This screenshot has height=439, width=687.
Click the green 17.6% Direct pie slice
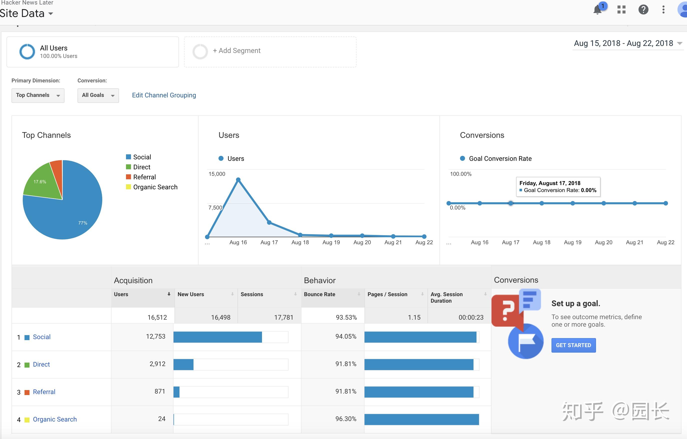[43, 183]
